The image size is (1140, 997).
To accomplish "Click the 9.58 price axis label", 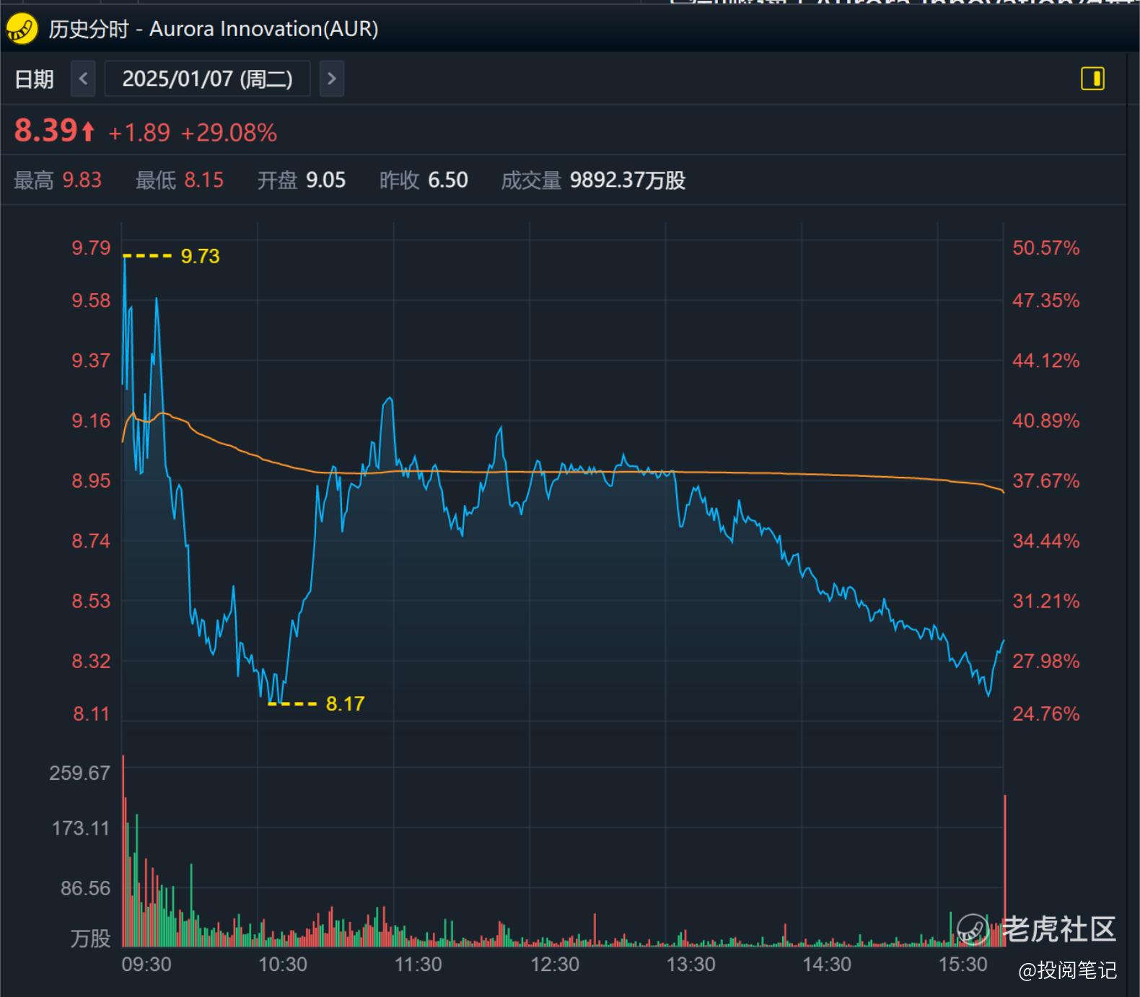I will click(x=91, y=301).
